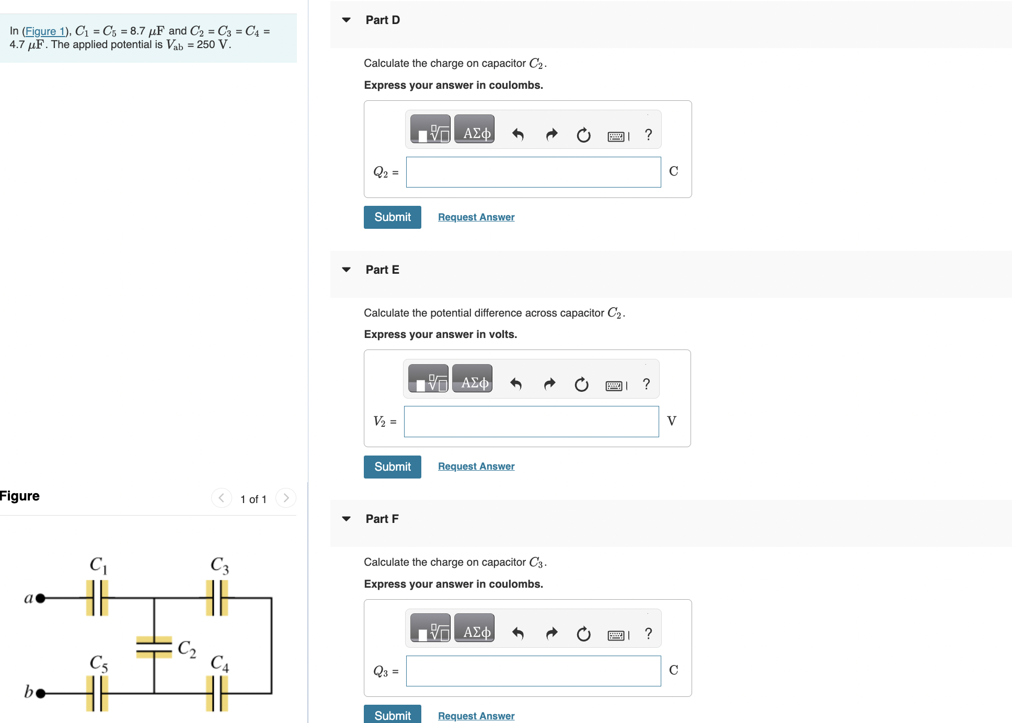Click the previous figure navigation arrow
Image resolution: width=1012 pixels, height=723 pixels.
point(221,498)
